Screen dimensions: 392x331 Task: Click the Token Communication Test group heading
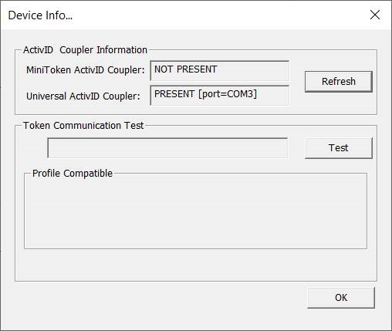click(x=83, y=126)
